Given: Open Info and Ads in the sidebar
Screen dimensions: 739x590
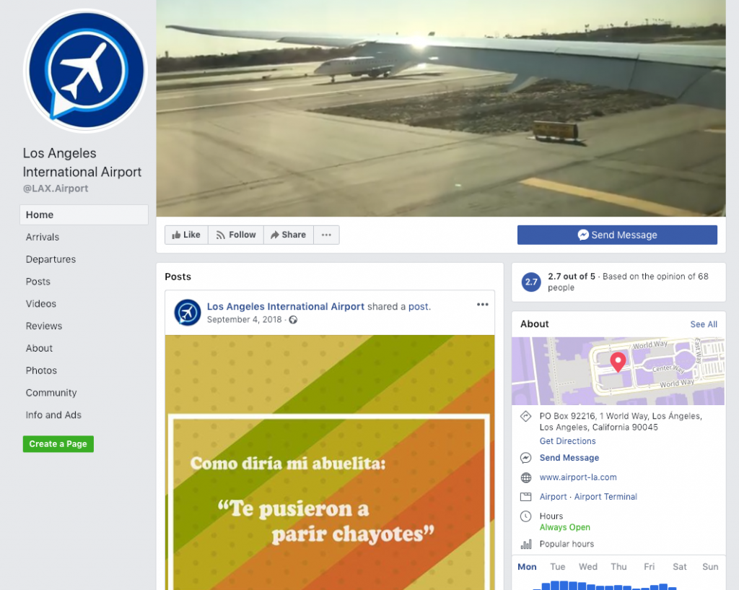Looking at the screenshot, I should [x=53, y=415].
